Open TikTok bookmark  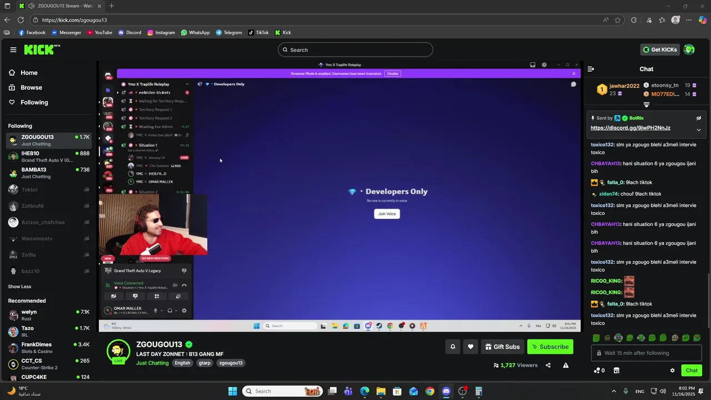258,33
